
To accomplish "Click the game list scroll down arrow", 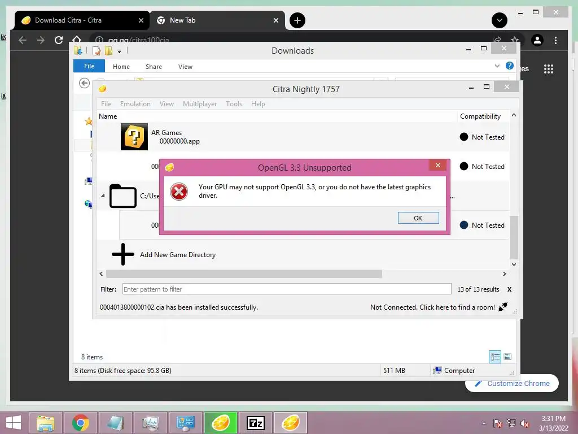I will point(514,264).
